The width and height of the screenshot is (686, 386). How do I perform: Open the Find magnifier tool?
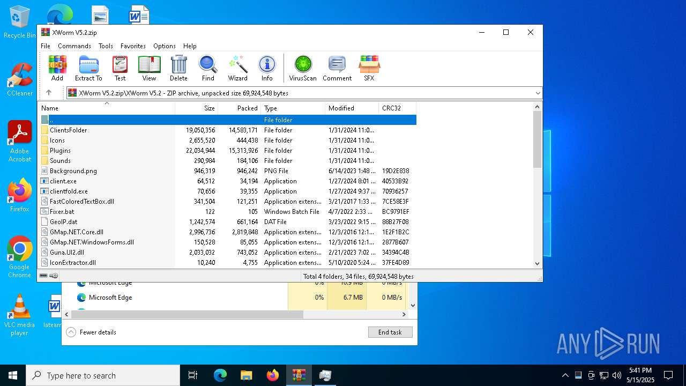(x=208, y=68)
